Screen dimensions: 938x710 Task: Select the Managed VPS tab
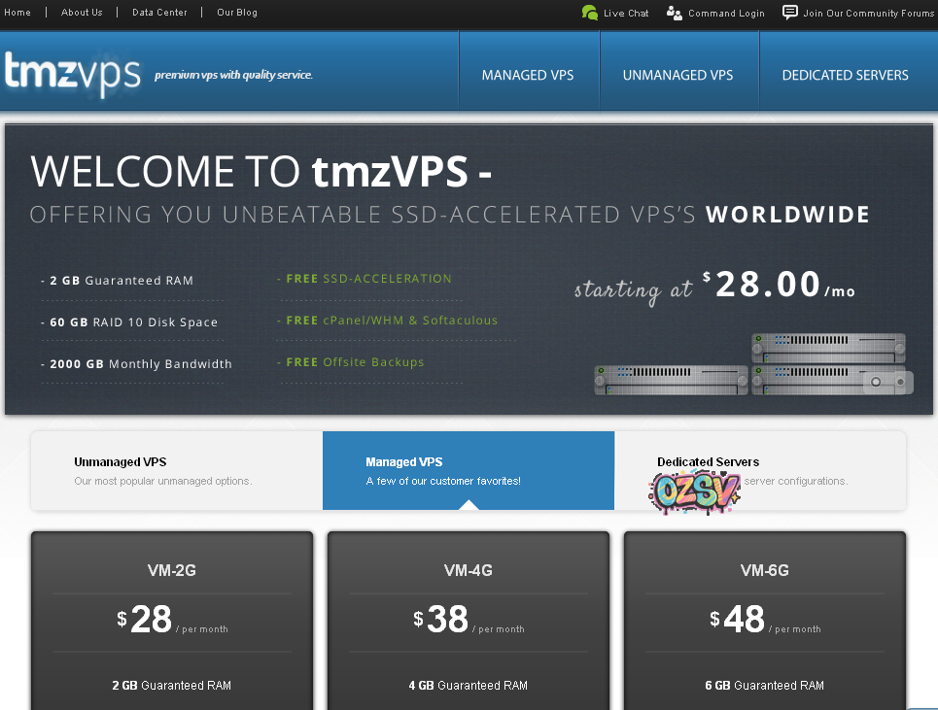click(x=469, y=470)
